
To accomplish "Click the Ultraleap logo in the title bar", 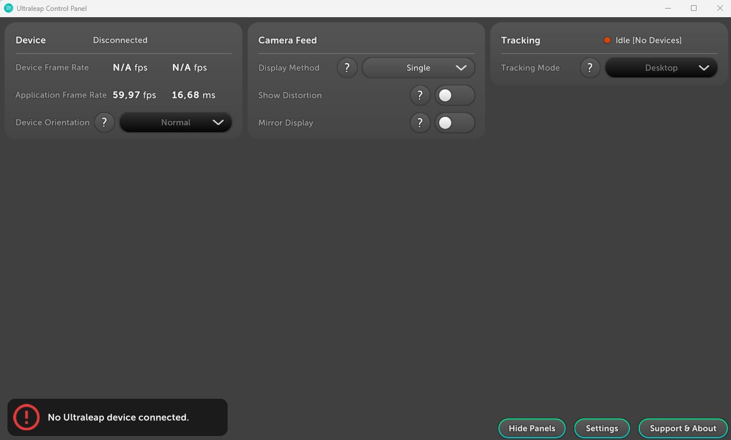I will (9, 9).
